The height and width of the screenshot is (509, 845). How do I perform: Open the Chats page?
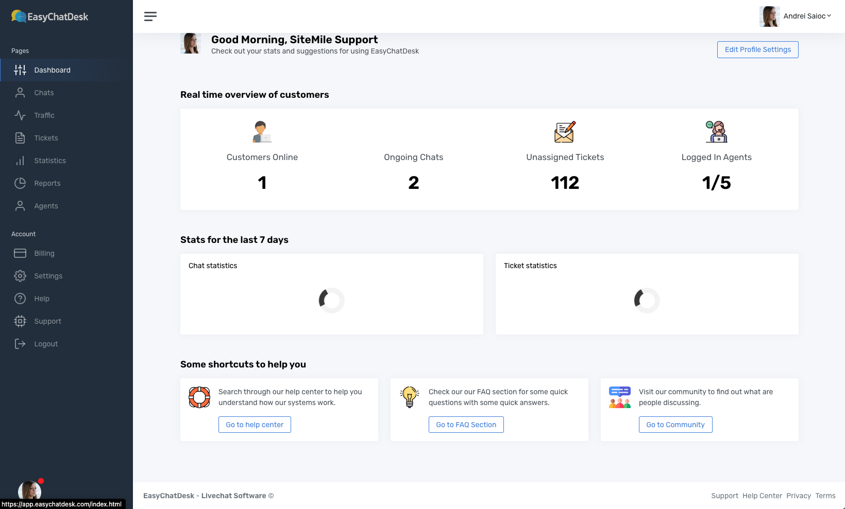coord(66,93)
